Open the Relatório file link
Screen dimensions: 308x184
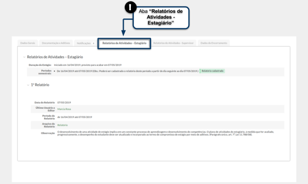(62, 125)
